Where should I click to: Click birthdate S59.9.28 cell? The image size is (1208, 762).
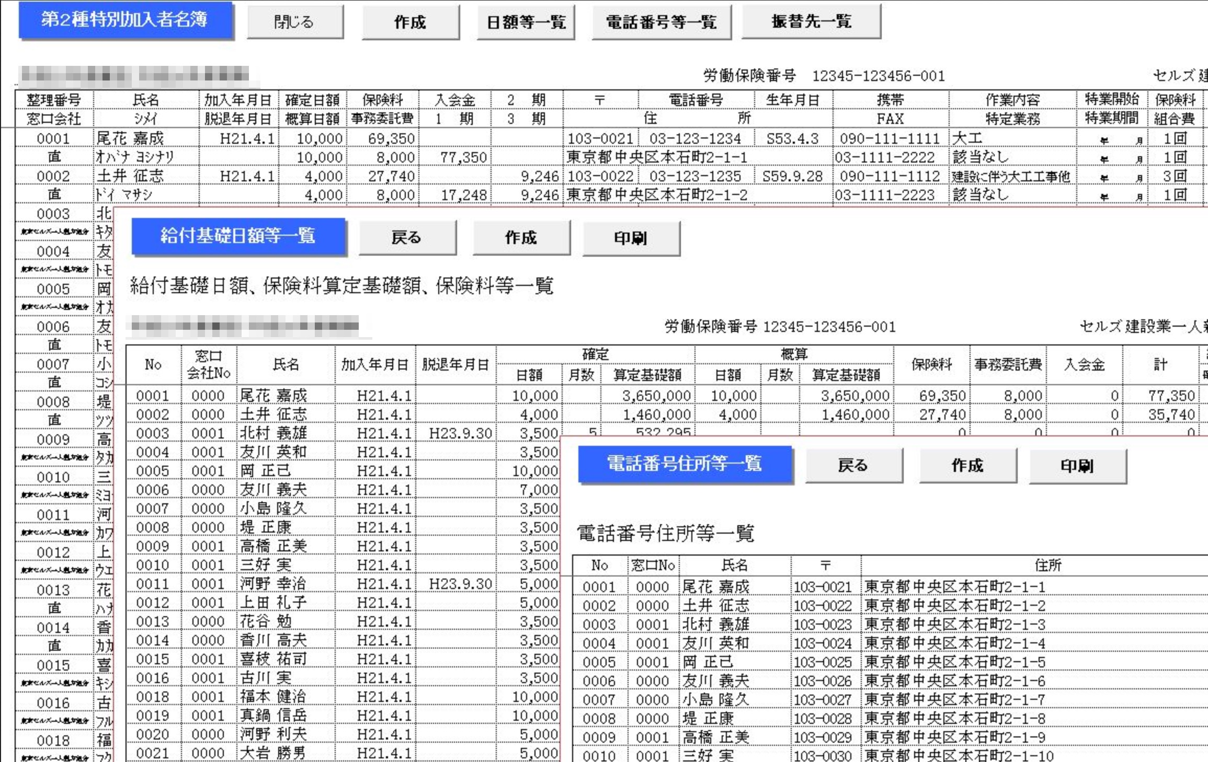coord(793,176)
